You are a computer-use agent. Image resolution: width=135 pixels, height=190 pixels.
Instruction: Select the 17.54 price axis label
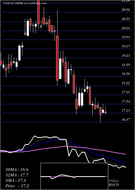[126, 101]
